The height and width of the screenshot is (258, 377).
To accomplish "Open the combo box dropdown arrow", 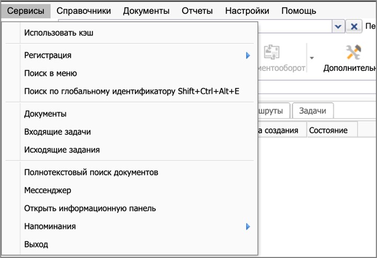I will 338,27.
